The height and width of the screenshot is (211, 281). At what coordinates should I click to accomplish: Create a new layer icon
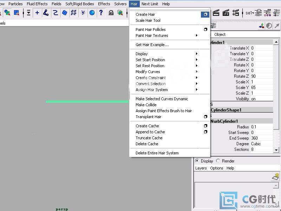275,176
